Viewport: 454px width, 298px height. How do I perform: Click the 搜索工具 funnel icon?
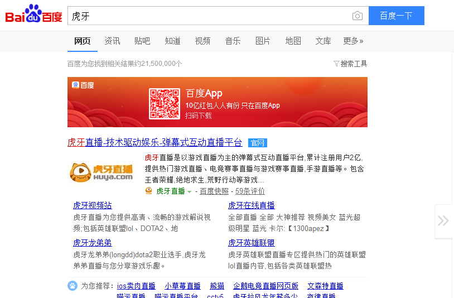pos(336,64)
